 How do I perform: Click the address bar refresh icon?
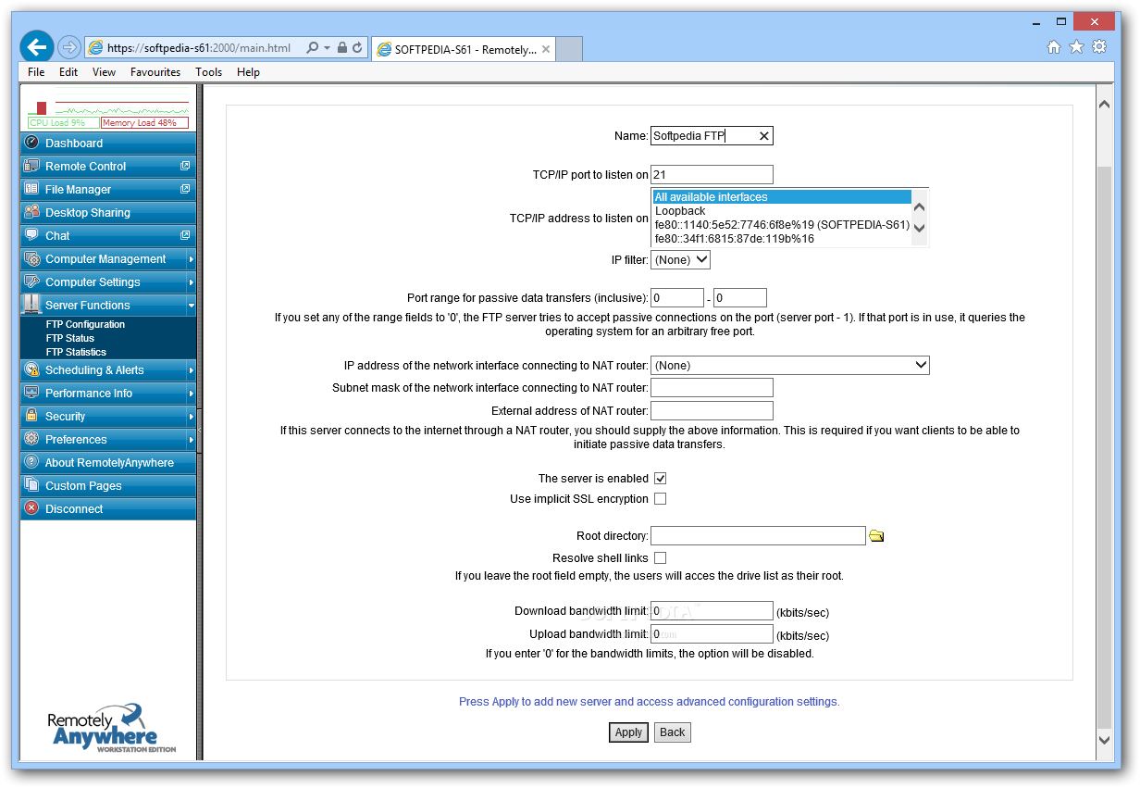coord(357,47)
